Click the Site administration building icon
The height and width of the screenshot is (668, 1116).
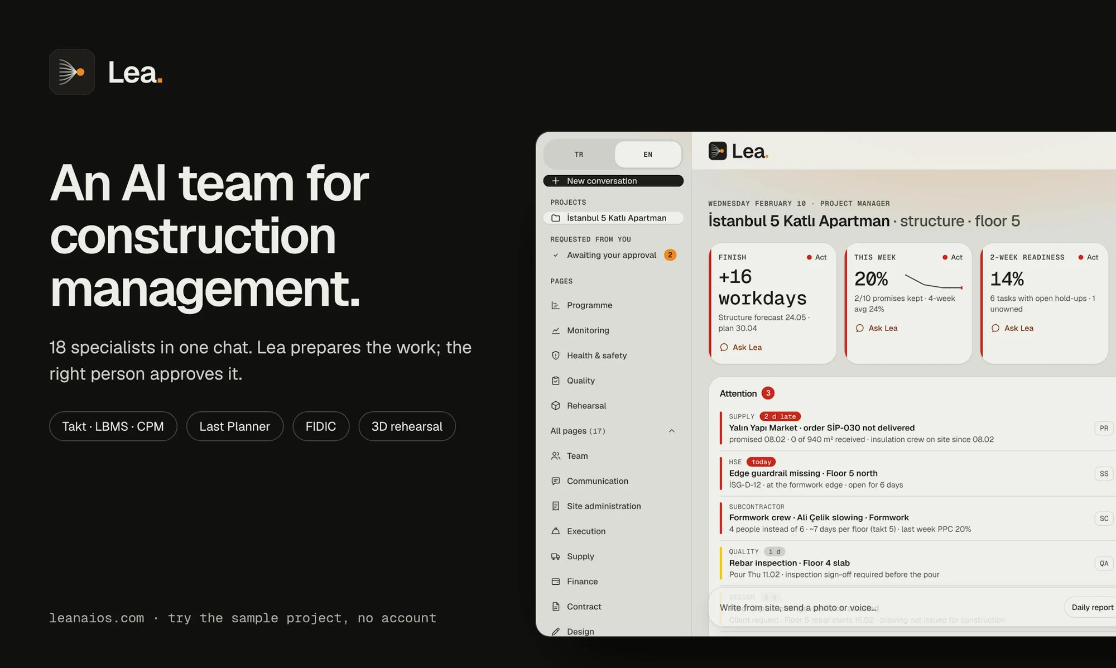555,506
